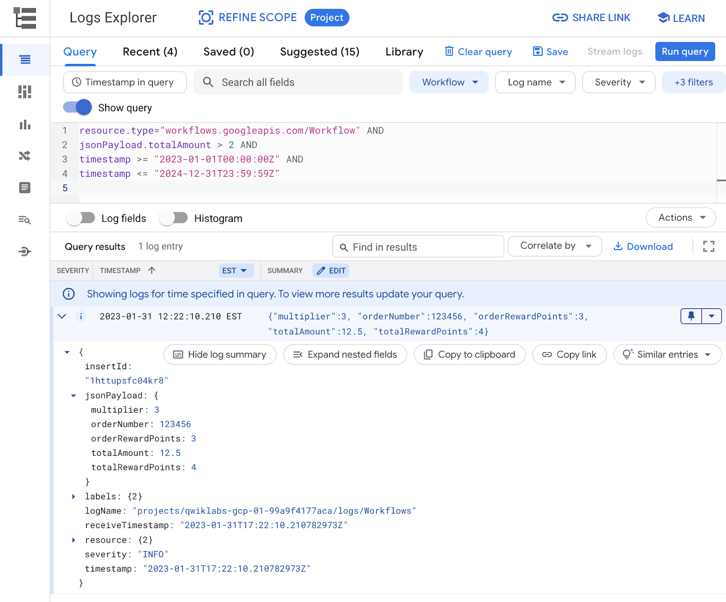
Task: Enable the Histogram toggle
Action: [173, 218]
